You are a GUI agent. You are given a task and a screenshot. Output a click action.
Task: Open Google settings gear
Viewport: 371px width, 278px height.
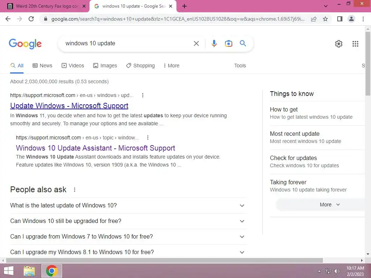pyautogui.click(x=339, y=44)
